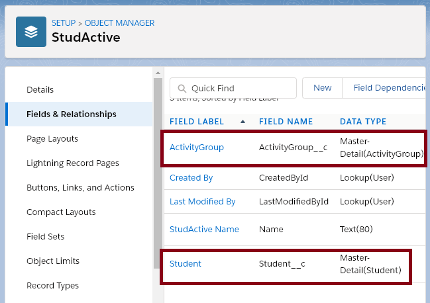Select Master-Detail(Student) data type cell
This screenshot has height=303, width=430.
tap(370, 264)
